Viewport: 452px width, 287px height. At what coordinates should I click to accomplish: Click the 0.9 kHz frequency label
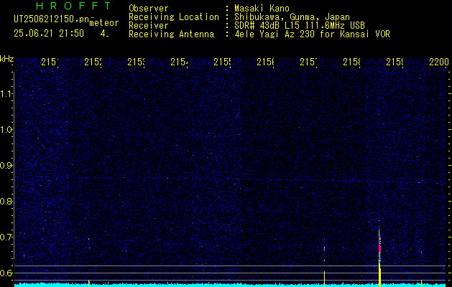(6, 166)
